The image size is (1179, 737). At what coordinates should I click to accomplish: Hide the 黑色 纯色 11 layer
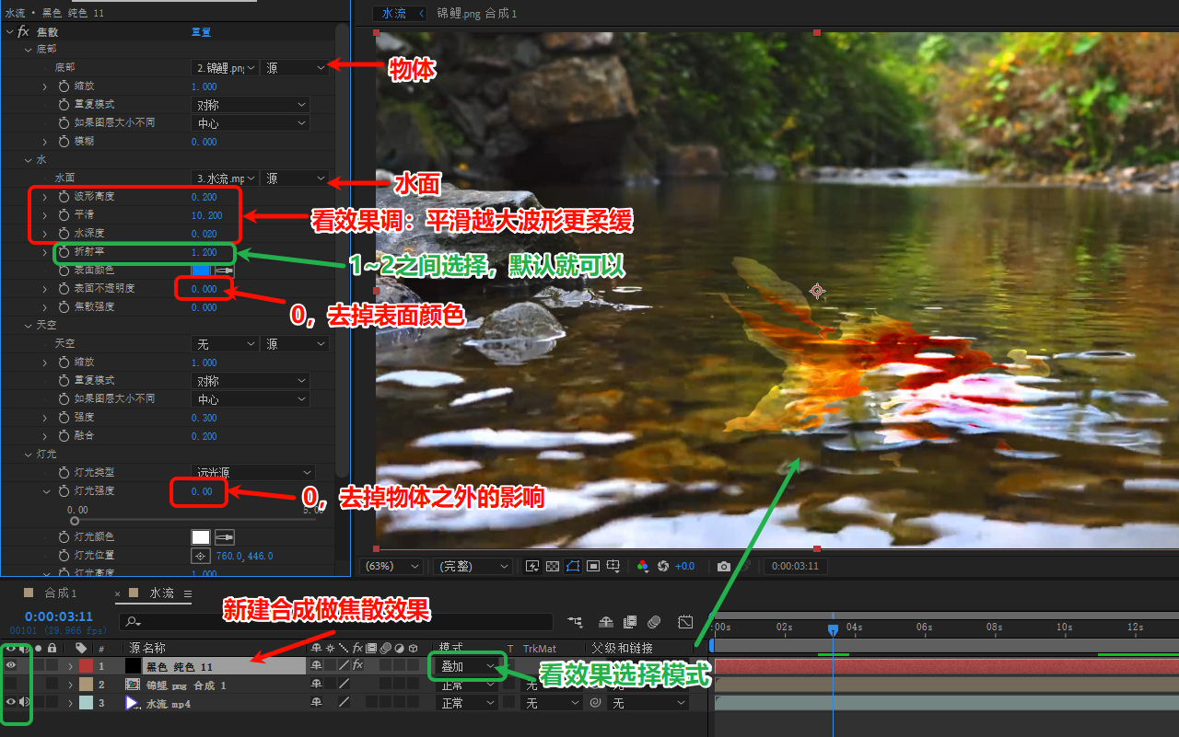click(x=11, y=665)
